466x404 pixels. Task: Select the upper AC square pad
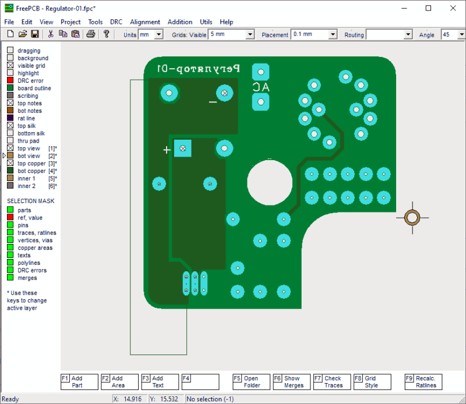pyautogui.click(x=260, y=72)
